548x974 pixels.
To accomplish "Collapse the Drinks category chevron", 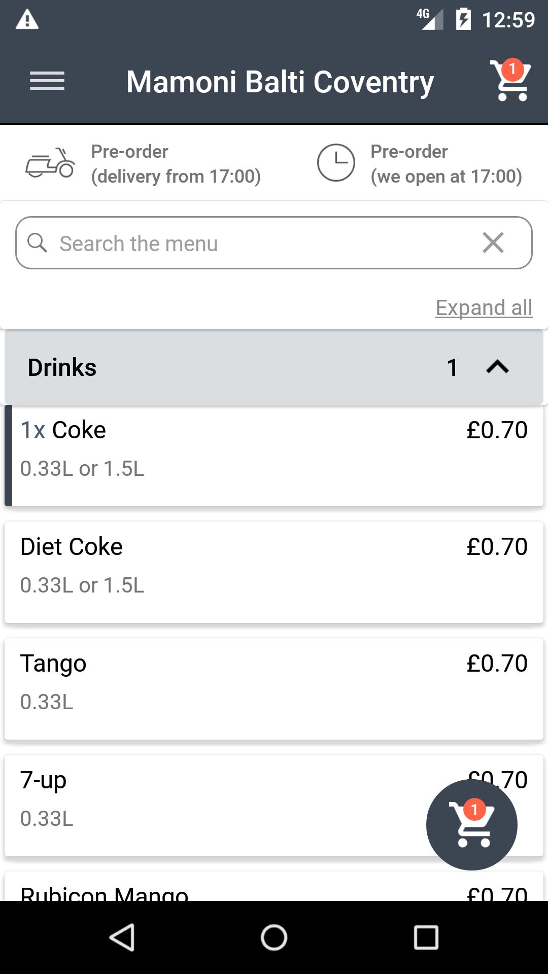I will coord(497,367).
